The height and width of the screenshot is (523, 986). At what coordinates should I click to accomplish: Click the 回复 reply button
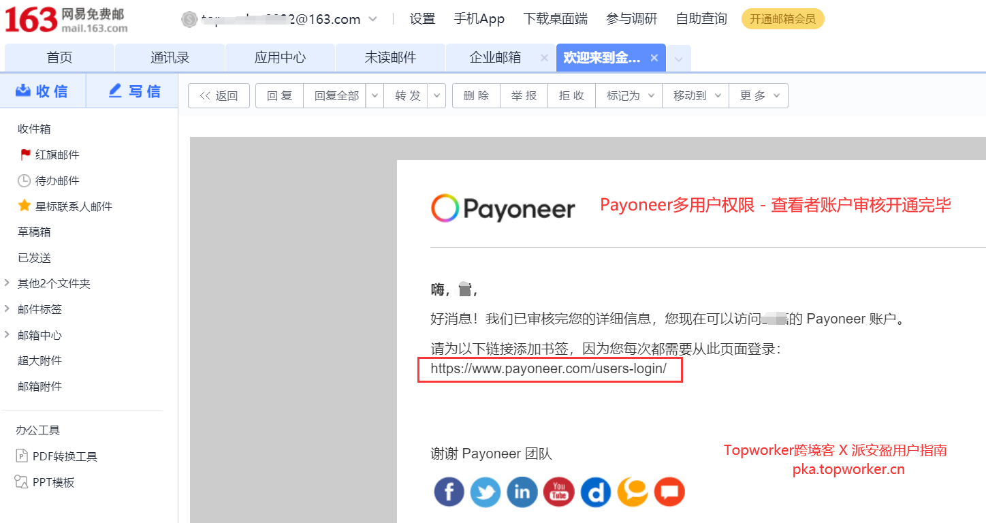279,96
